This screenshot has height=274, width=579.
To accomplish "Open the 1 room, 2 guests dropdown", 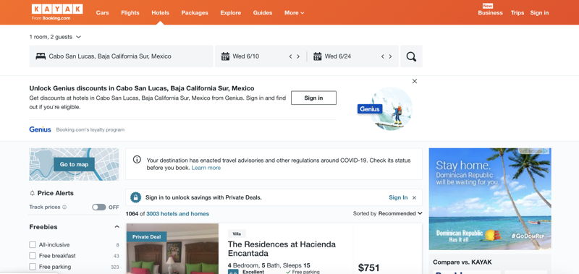I will pos(55,37).
